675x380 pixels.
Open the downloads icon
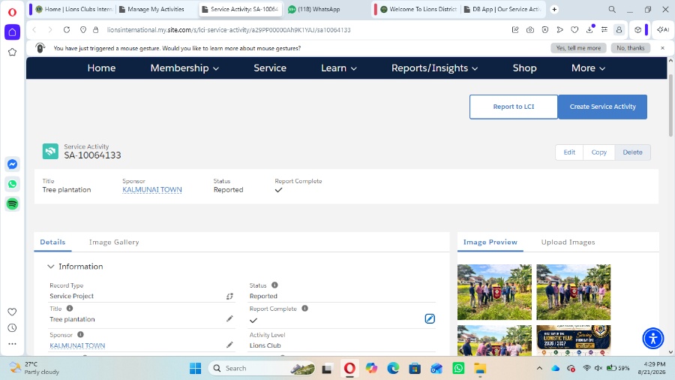coord(589,29)
